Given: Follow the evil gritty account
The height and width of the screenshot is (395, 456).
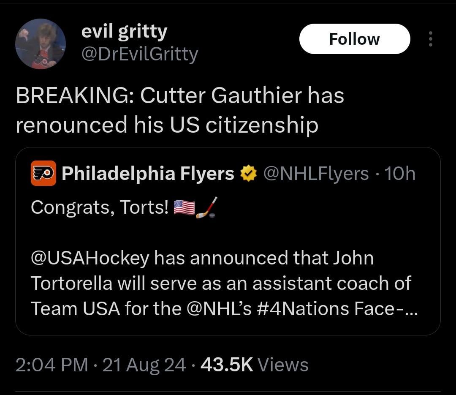Looking at the screenshot, I should pos(355,39).
